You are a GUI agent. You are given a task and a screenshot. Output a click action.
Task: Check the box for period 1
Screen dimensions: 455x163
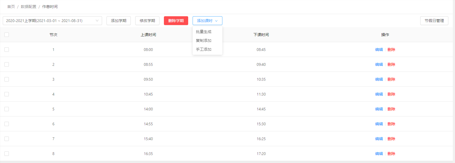point(7,50)
